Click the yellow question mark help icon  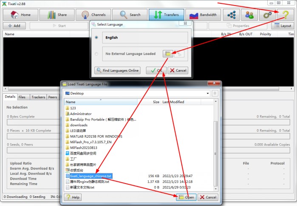click(285, 15)
